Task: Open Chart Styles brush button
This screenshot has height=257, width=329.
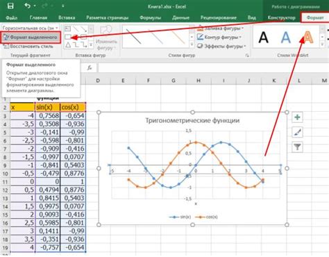Action: (297, 132)
